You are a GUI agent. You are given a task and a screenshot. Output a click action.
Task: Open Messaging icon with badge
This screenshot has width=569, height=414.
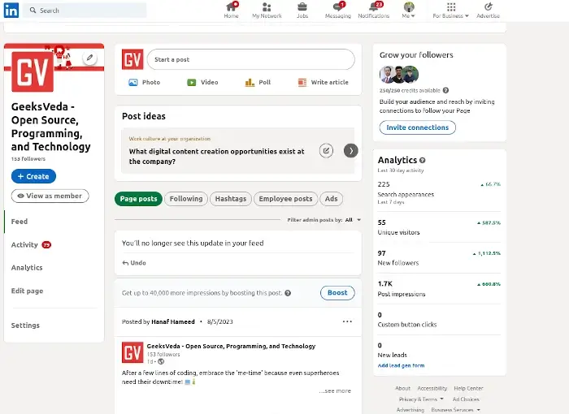[x=338, y=11]
